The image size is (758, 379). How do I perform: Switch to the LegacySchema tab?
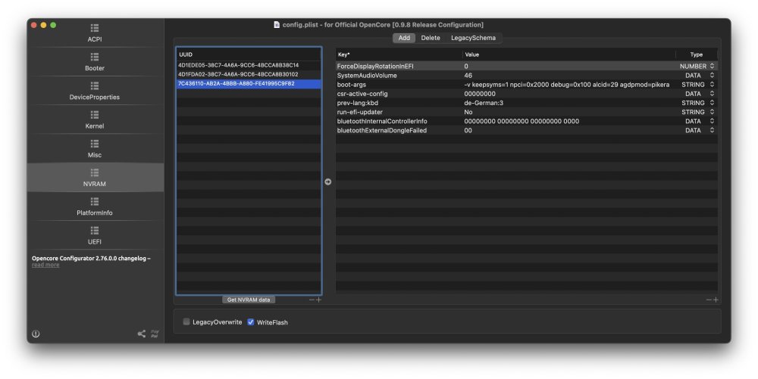pos(473,38)
